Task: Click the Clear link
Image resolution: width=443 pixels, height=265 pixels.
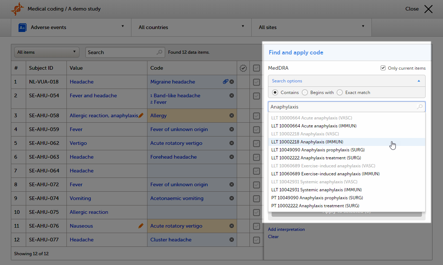Action: point(273,237)
